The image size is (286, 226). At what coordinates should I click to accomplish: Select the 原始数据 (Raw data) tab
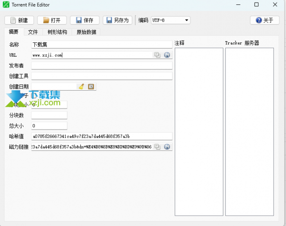pyautogui.click(x=86, y=32)
